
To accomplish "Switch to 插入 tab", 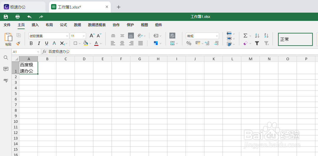I will point(35,25).
